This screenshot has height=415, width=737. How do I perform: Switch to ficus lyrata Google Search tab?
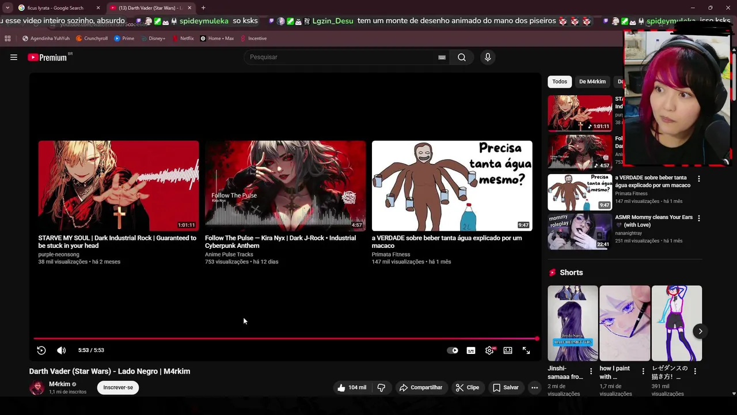[55, 8]
